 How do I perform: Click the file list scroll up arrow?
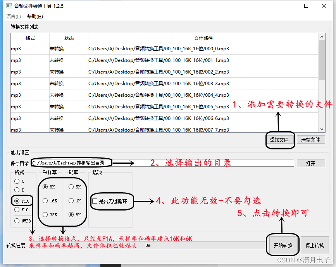(322, 37)
